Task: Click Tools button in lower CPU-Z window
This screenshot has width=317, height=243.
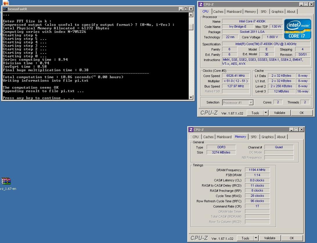Action: click(245, 238)
